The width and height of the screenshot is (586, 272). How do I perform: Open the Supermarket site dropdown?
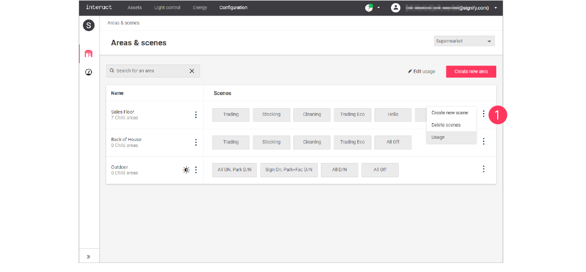click(x=464, y=41)
